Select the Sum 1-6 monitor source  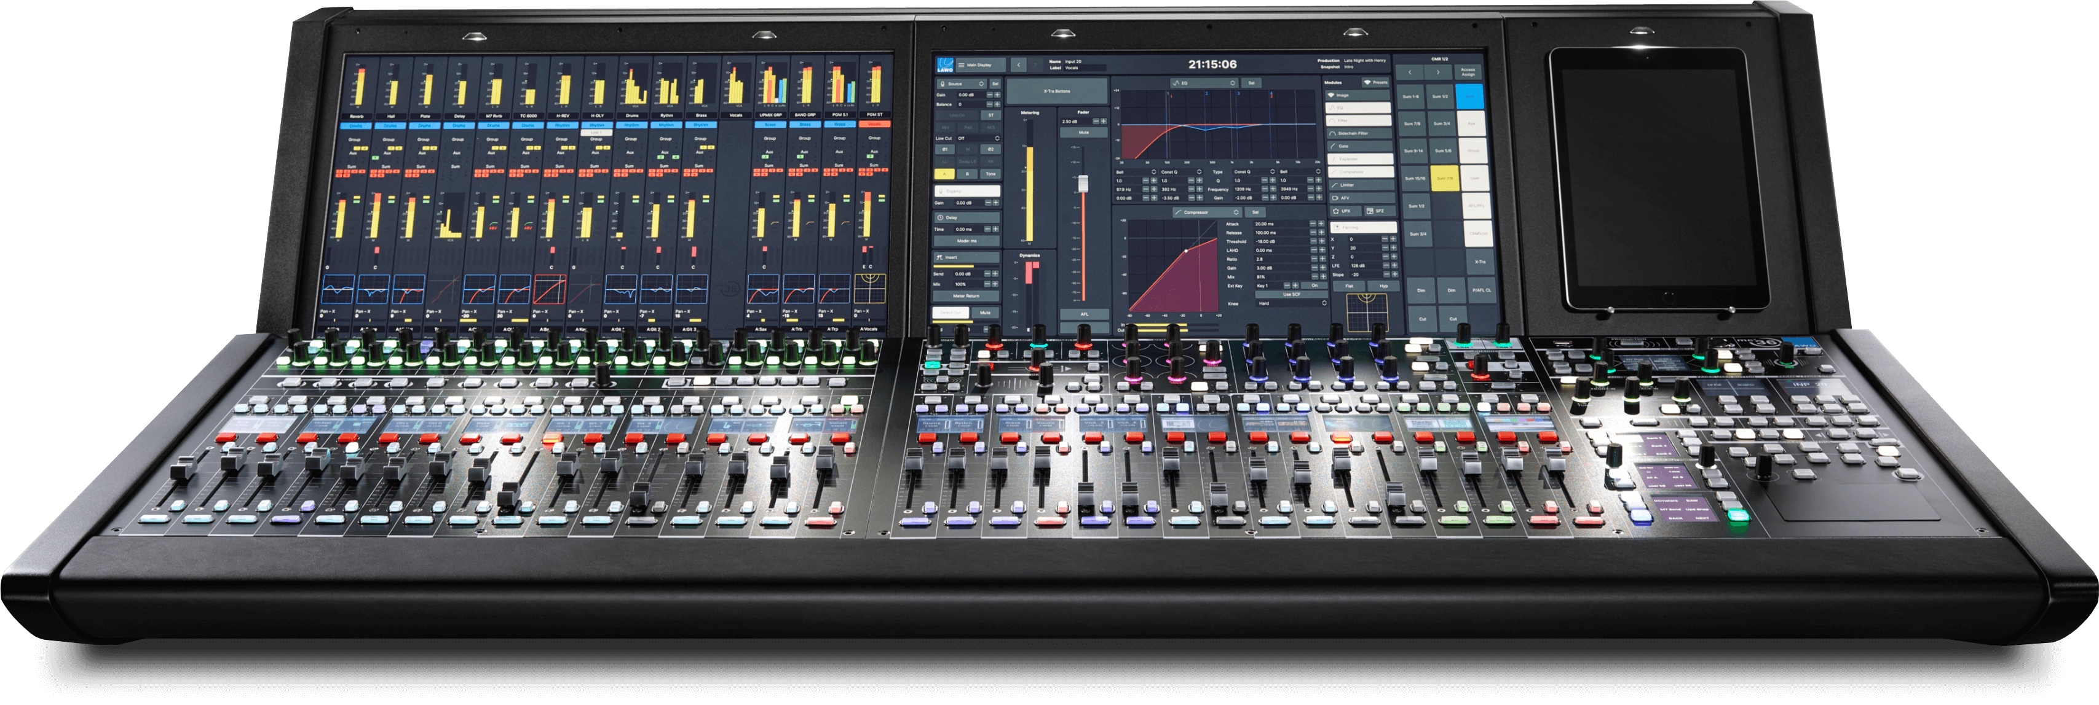click(x=1410, y=97)
